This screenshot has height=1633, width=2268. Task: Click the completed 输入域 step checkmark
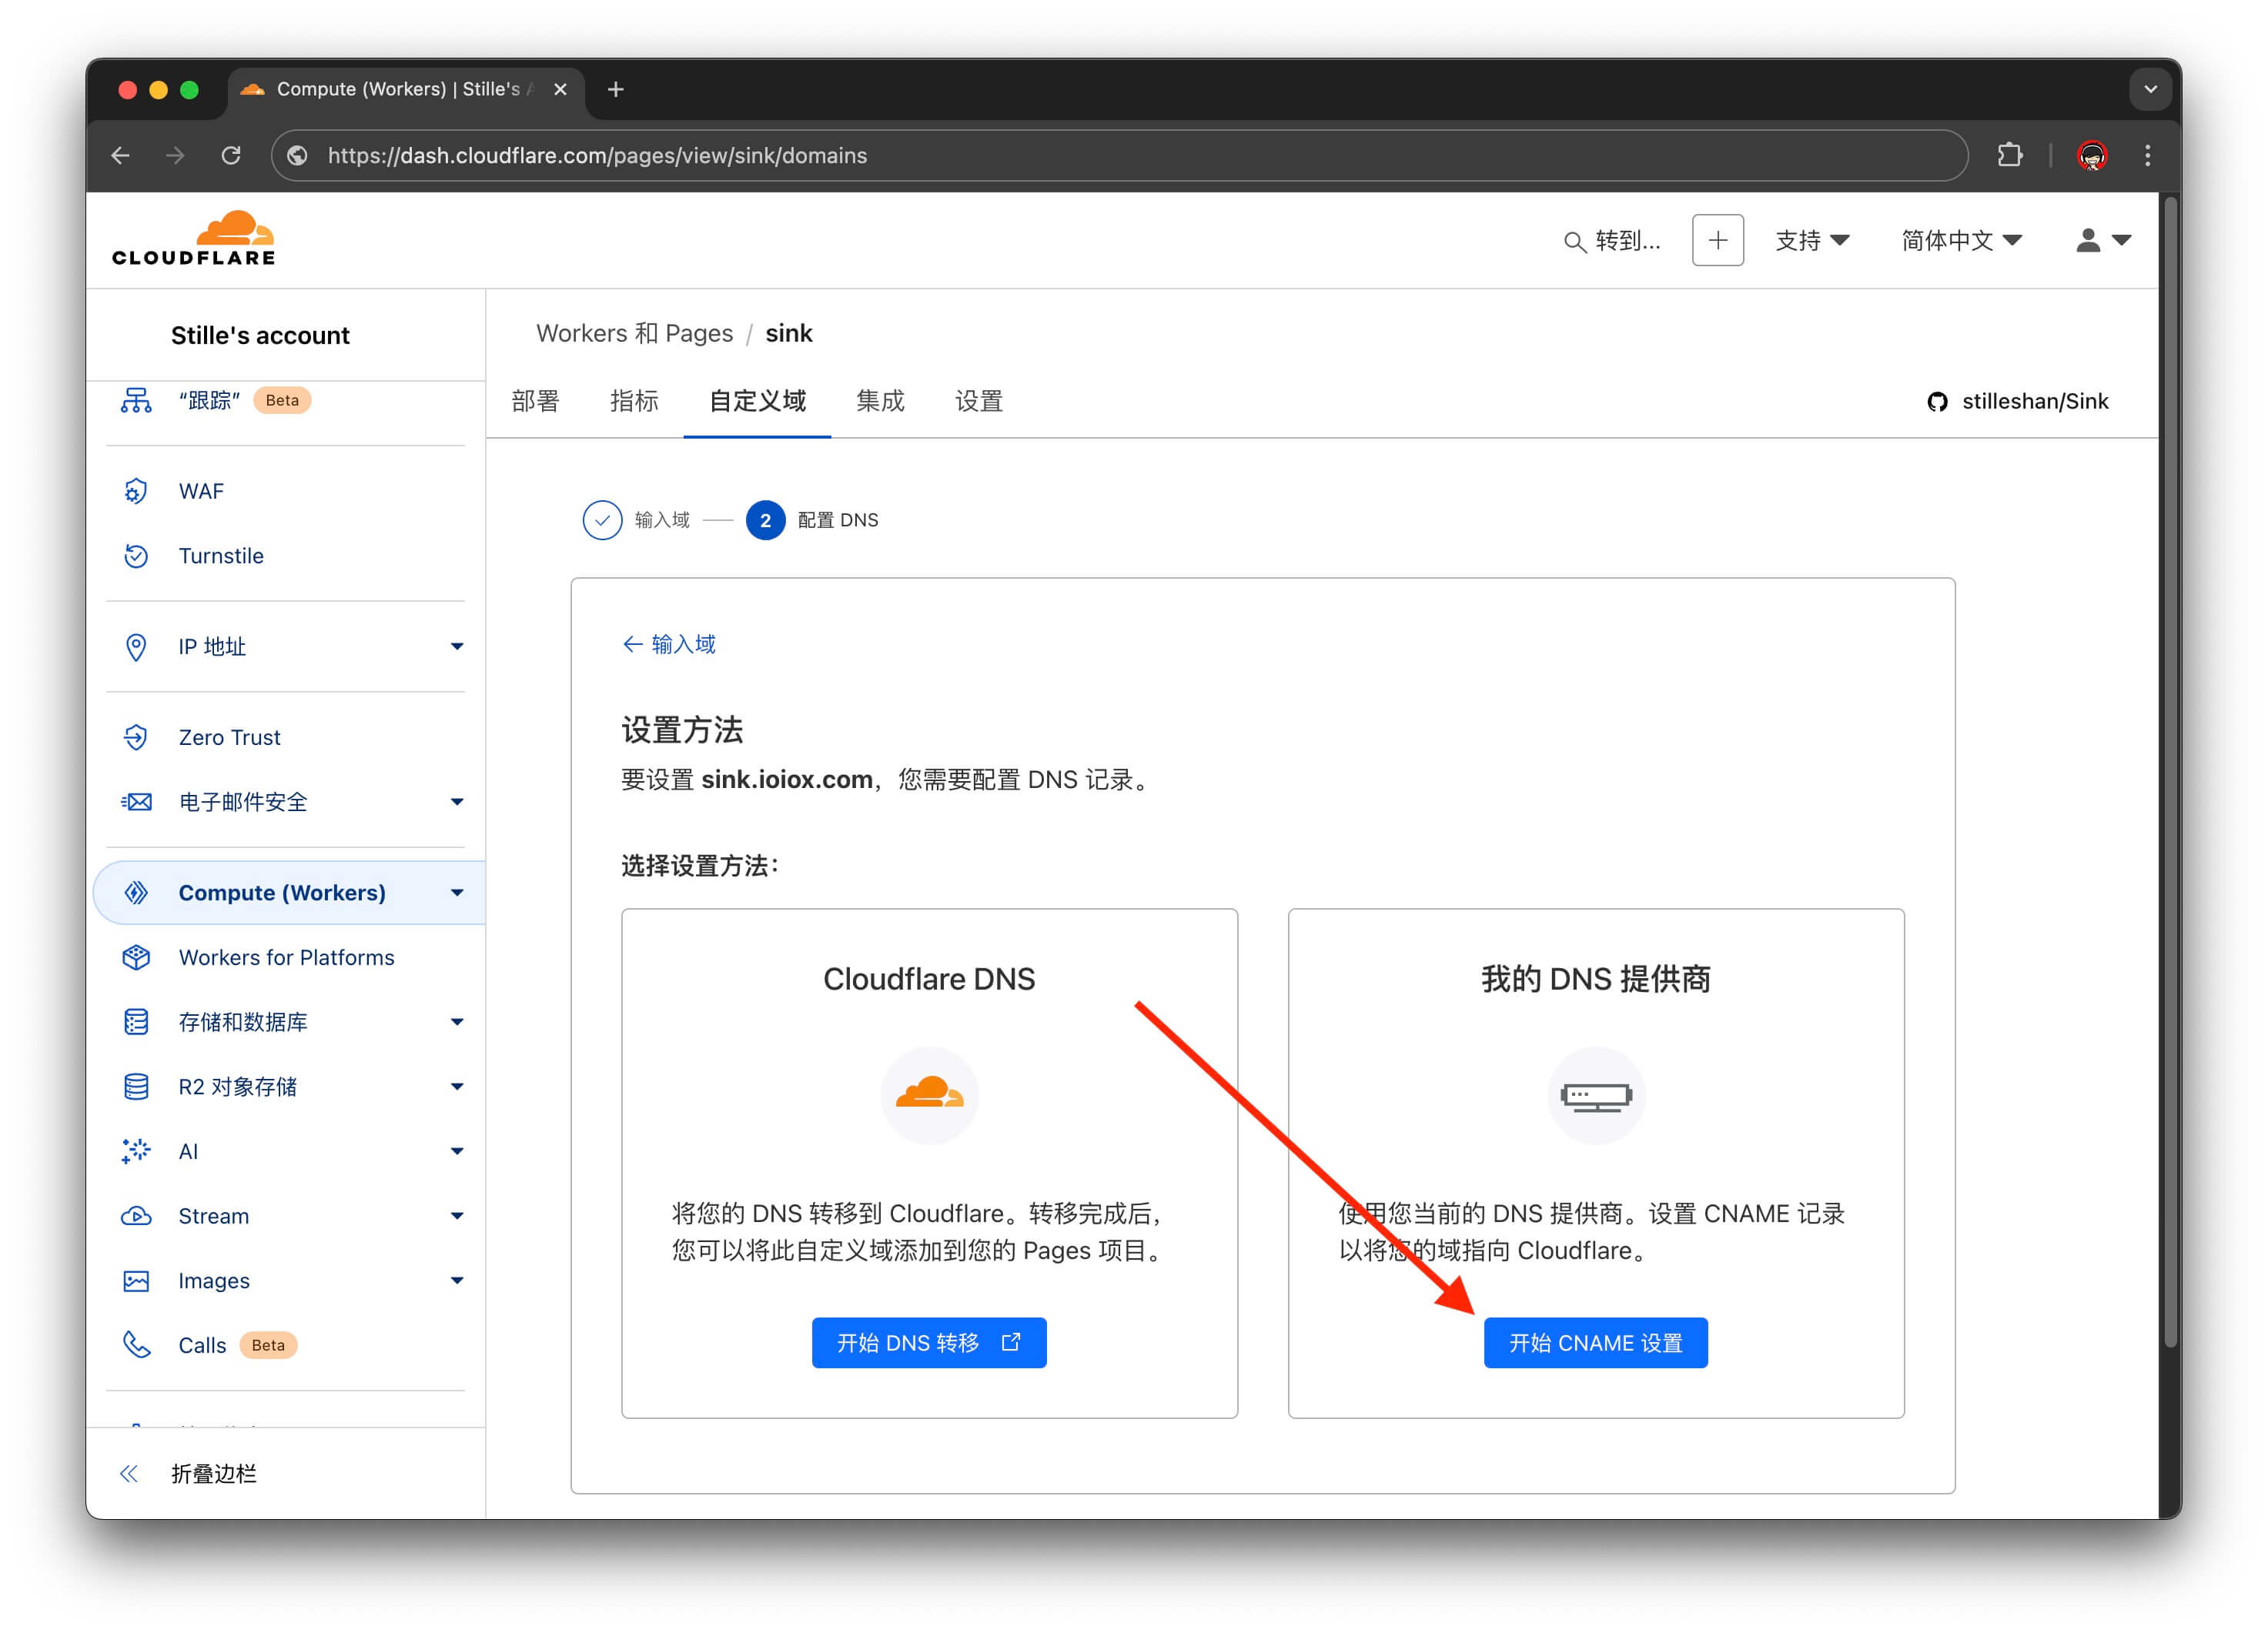[602, 519]
